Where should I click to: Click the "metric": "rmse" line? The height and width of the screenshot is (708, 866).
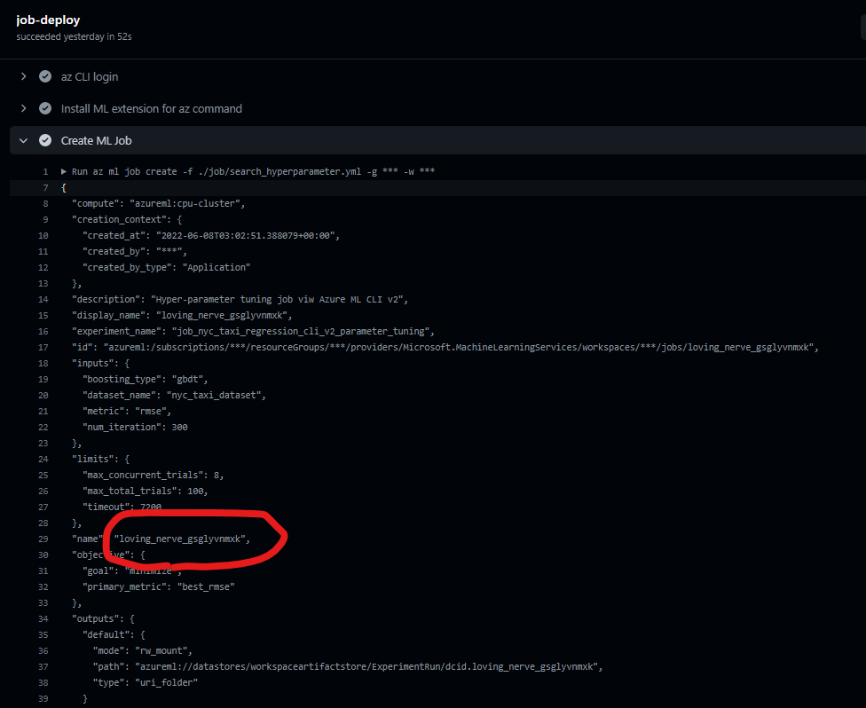click(x=127, y=412)
